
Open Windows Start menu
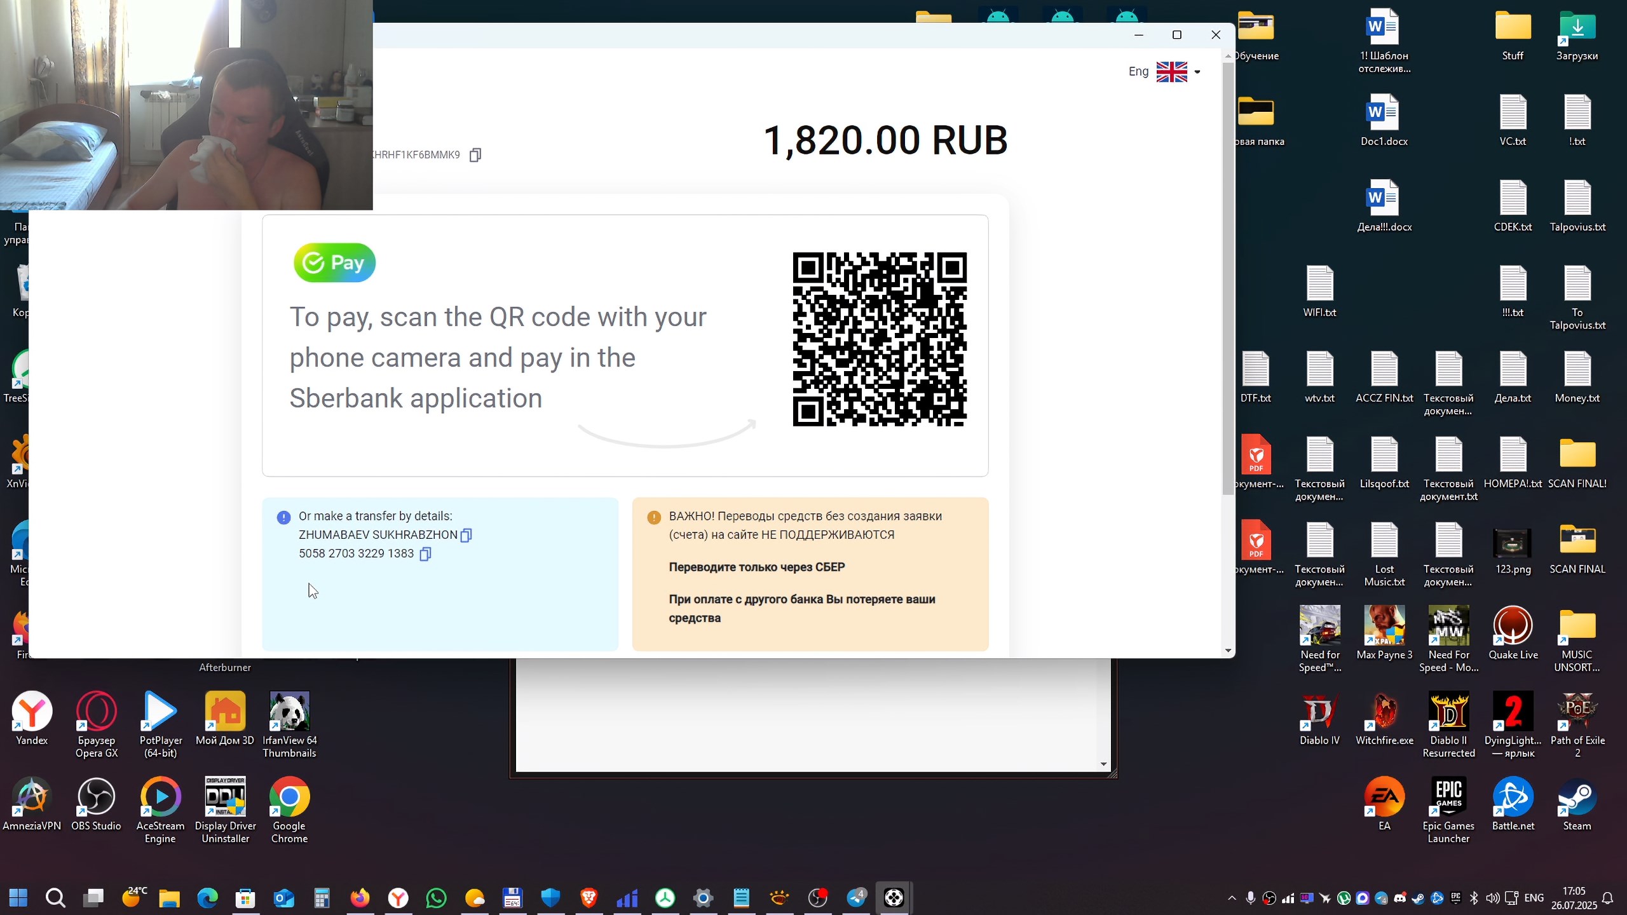(x=18, y=898)
